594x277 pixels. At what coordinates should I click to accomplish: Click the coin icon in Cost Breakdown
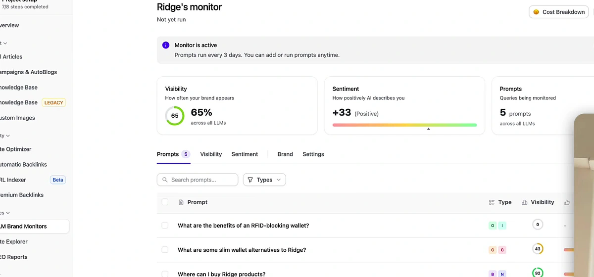pyautogui.click(x=536, y=12)
